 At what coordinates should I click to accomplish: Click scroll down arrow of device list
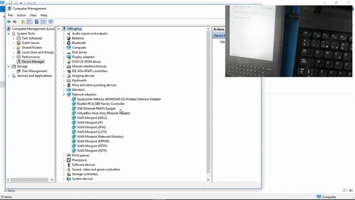point(209,180)
